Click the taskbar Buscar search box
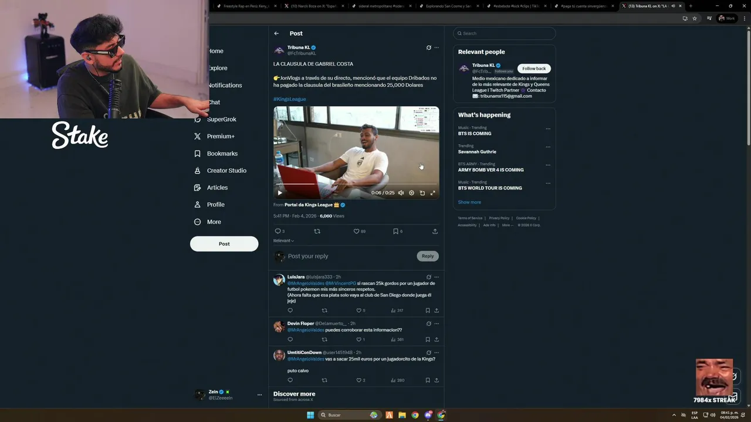 coord(349,415)
